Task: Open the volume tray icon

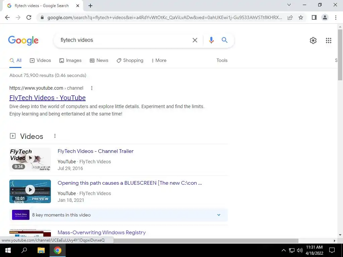Action: [x=299, y=250]
